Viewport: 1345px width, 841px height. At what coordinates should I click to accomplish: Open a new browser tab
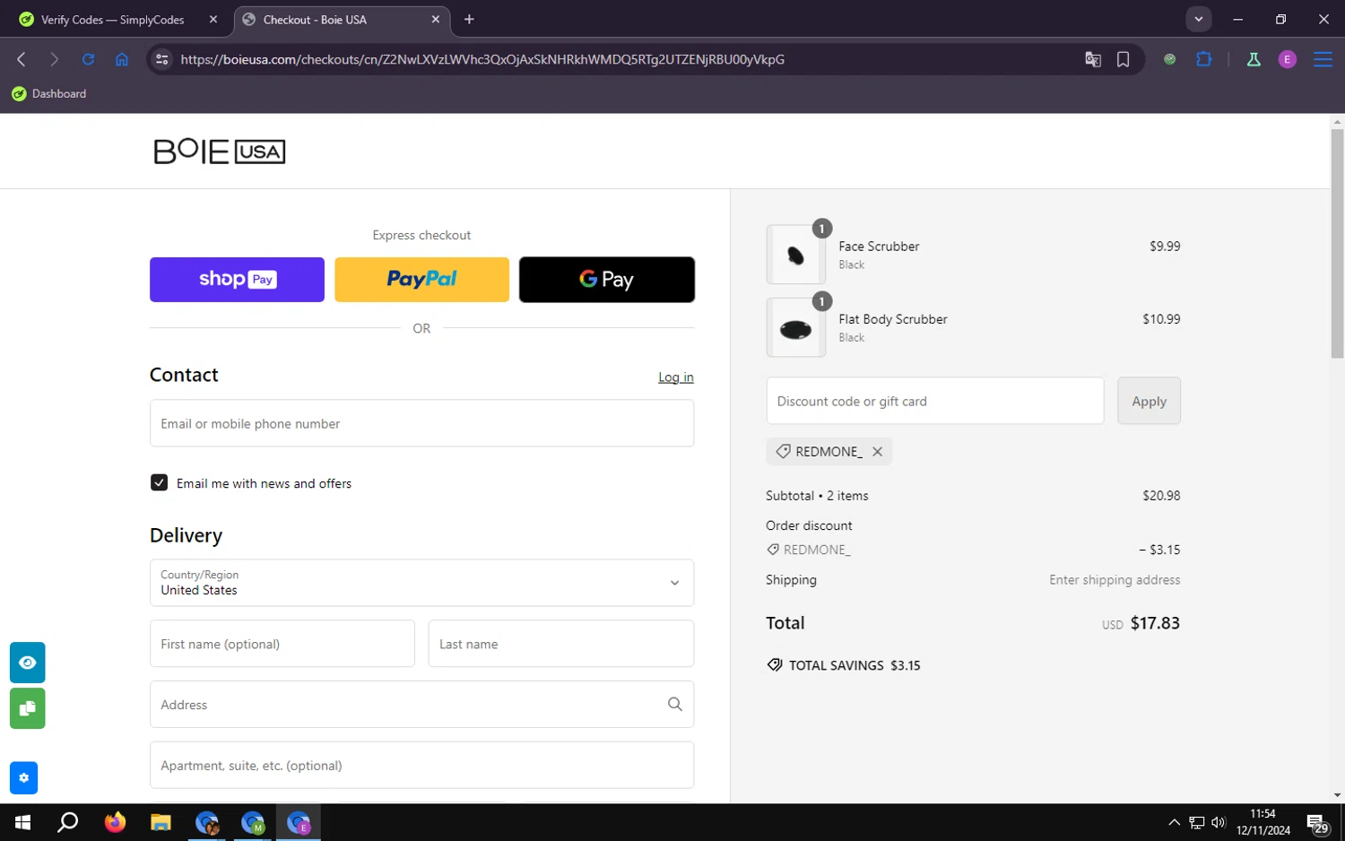pyautogui.click(x=469, y=20)
